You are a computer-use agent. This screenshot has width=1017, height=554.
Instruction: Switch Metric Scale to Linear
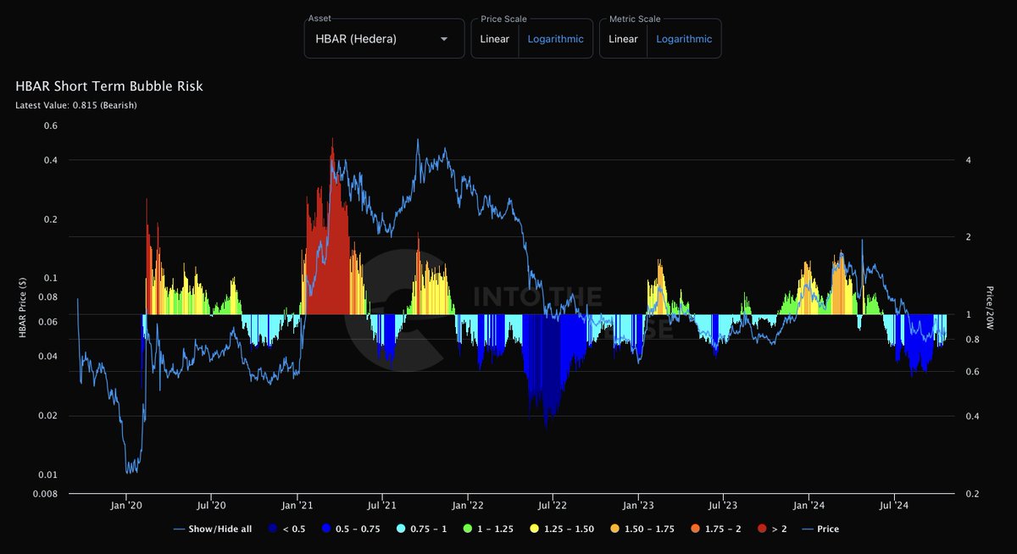pos(623,39)
